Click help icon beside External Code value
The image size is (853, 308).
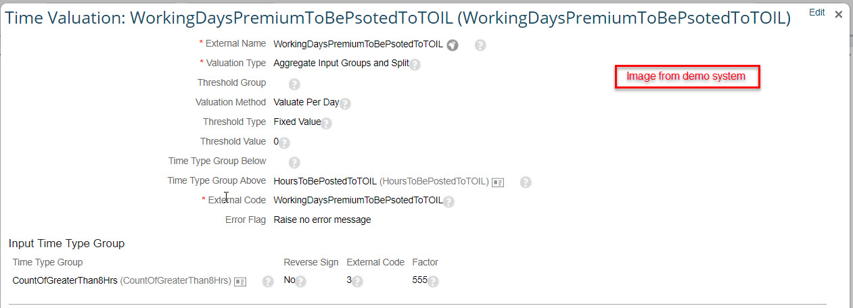[x=448, y=201]
